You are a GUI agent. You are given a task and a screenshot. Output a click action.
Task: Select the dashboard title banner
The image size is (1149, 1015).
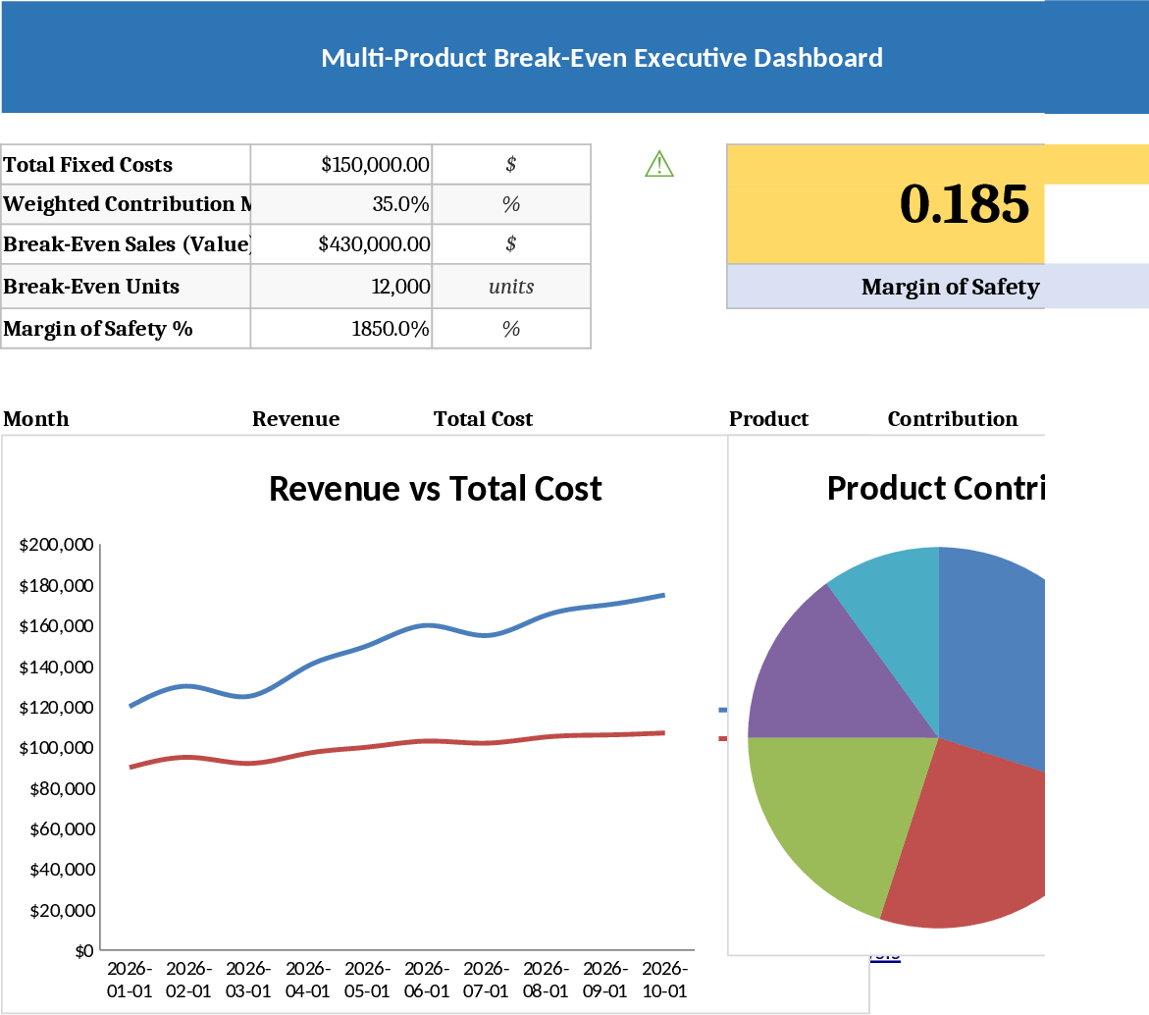[x=601, y=58]
